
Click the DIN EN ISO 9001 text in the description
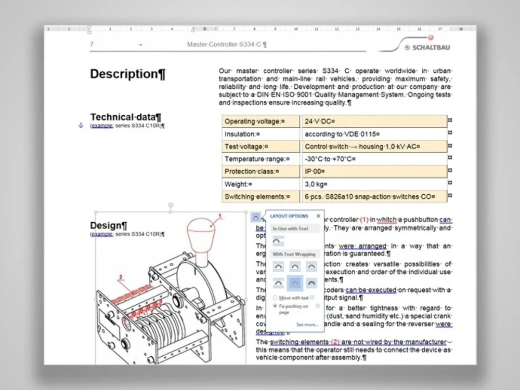tap(284, 95)
